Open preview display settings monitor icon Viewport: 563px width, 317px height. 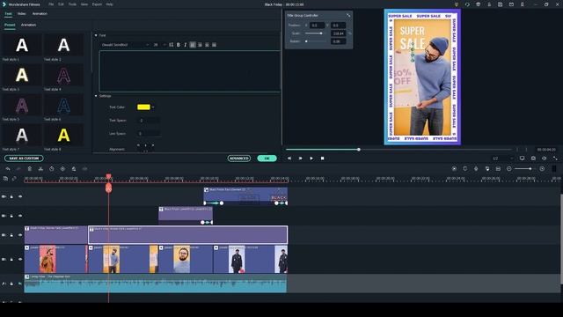[522, 158]
